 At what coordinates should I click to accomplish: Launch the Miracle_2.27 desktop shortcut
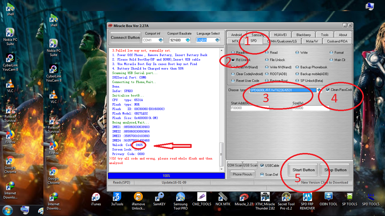pos(244,199)
